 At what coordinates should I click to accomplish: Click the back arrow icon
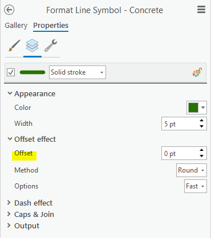coord(9,10)
